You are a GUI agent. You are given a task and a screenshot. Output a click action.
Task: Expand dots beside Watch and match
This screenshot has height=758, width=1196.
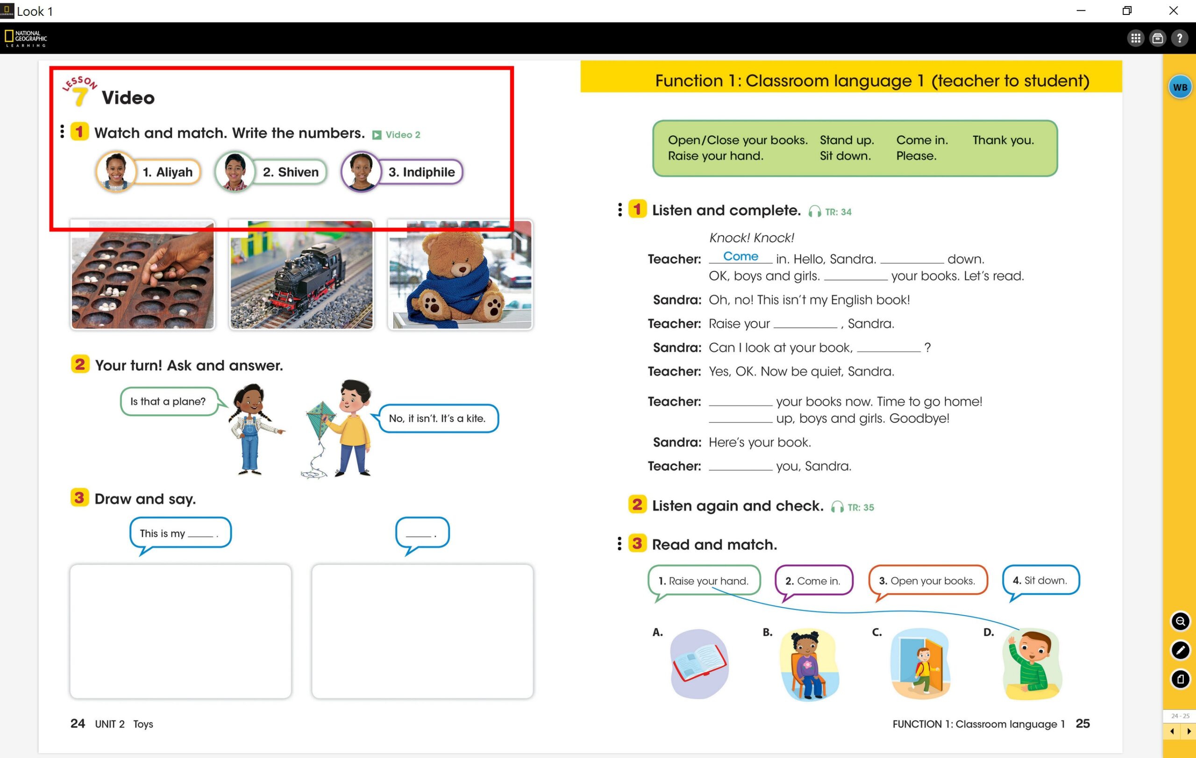click(x=62, y=132)
